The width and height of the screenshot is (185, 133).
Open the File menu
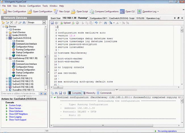(4, 6)
